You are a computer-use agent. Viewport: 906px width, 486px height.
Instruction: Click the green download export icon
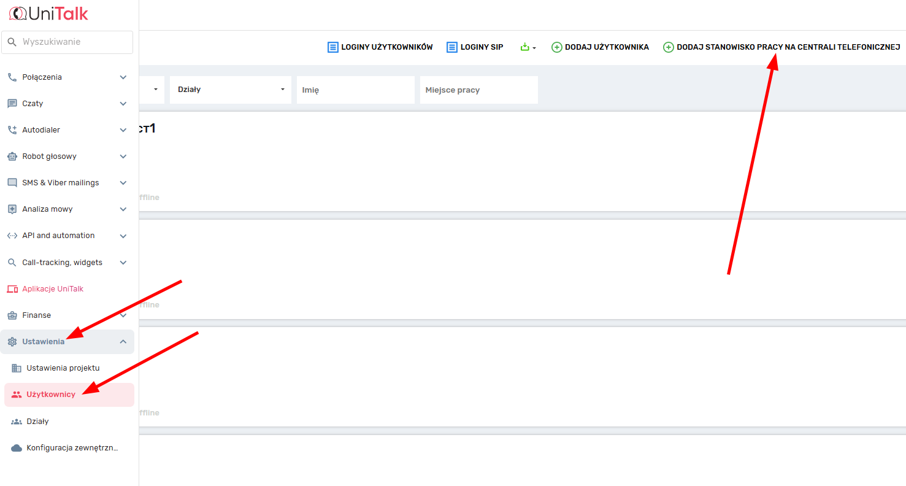tap(524, 47)
